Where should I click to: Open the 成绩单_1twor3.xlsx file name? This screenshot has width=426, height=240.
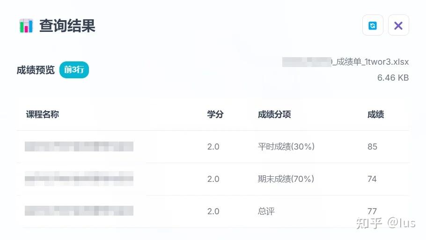345,62
